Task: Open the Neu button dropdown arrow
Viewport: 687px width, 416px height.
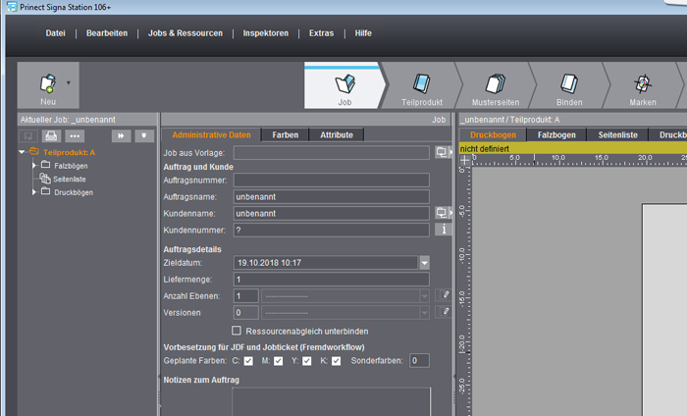Action: tap(69, 82)
